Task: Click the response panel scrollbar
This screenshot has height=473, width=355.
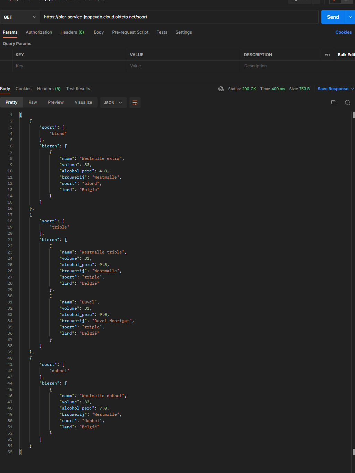Action: click(x=353, y=115)
